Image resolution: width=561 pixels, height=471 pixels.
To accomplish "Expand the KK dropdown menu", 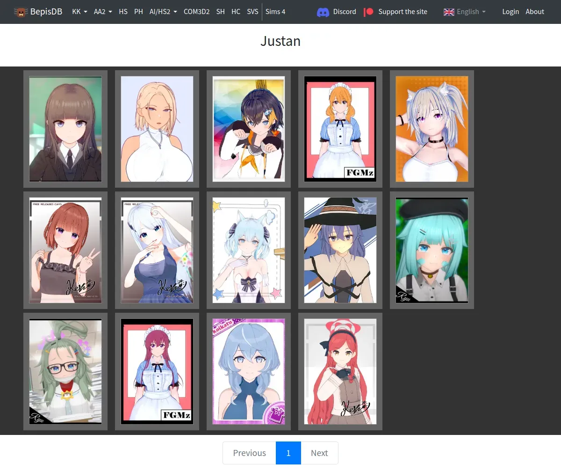I will pos(79,12).
